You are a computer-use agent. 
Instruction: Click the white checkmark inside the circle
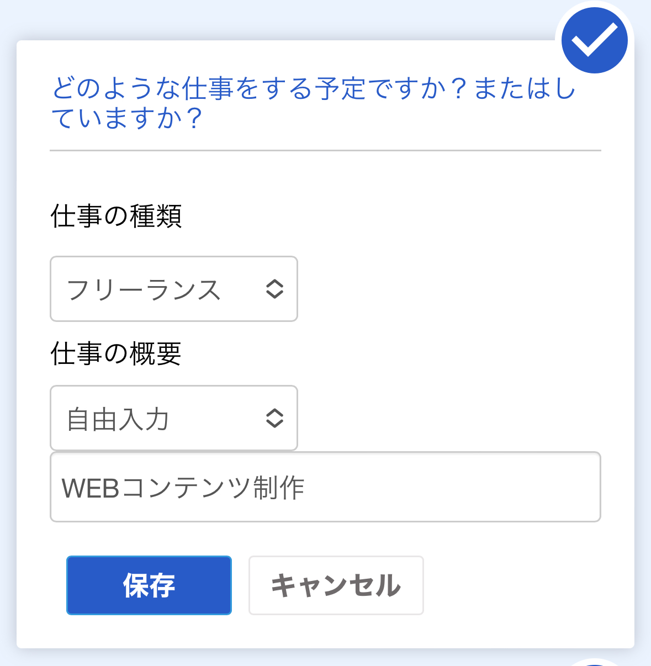[594, 39]
